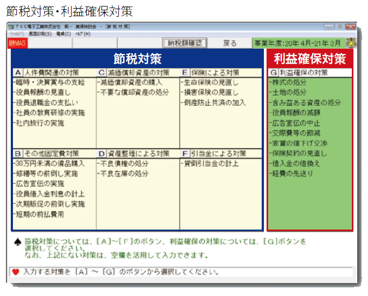Select 保険契約の見直し entry
The width and height of the screenshot is (368, 296).
pos(298,153)
